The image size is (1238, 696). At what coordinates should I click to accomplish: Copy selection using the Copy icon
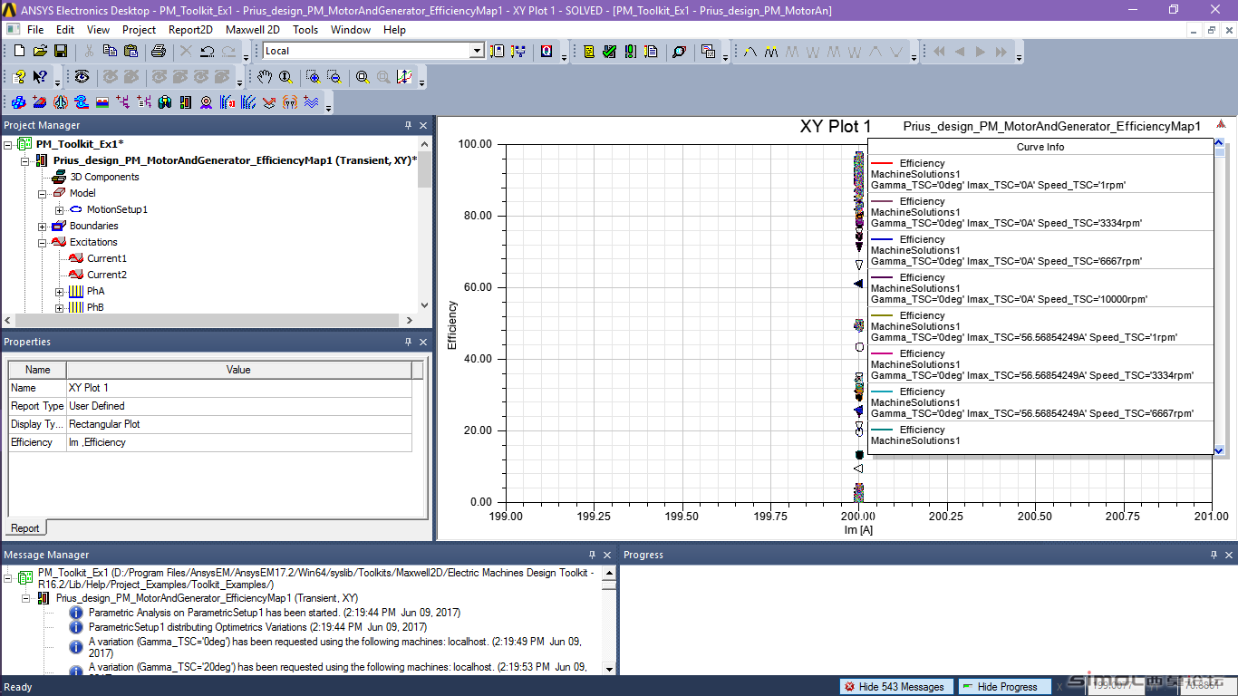click(x=110, y=51)
